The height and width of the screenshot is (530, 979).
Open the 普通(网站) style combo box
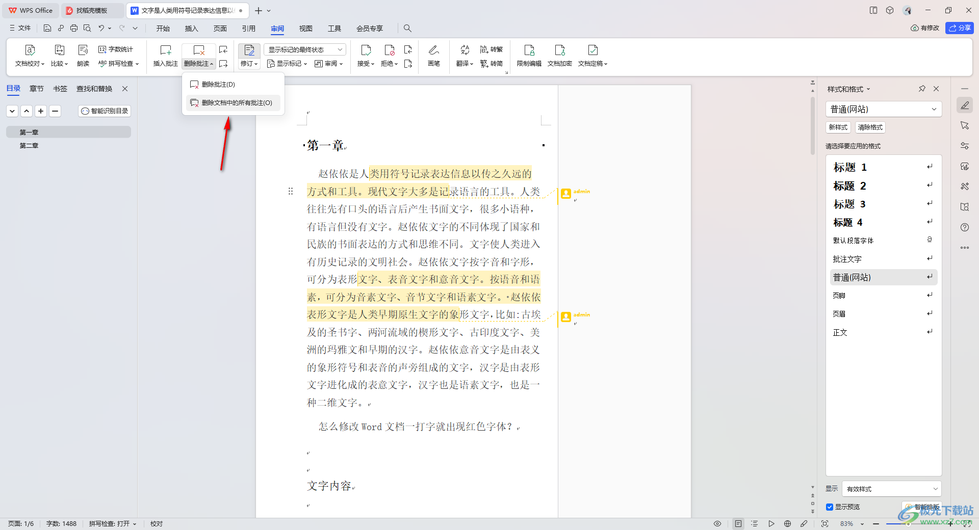point(884,109)
